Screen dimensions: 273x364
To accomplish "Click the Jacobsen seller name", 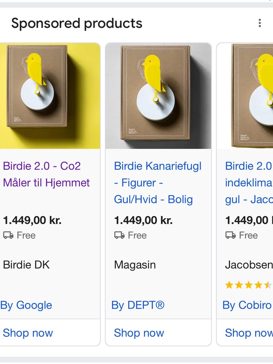I will pos(249,265).
